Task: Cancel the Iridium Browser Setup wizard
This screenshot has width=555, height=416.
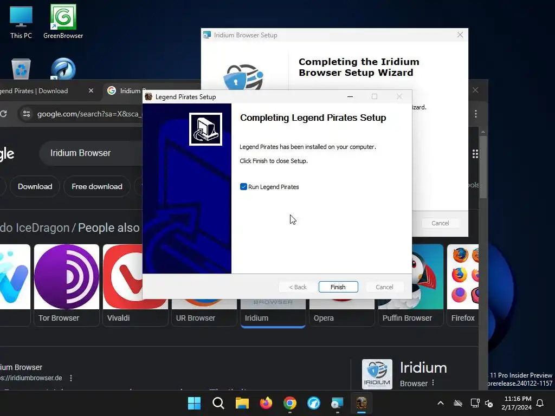Action: point(440,223)
